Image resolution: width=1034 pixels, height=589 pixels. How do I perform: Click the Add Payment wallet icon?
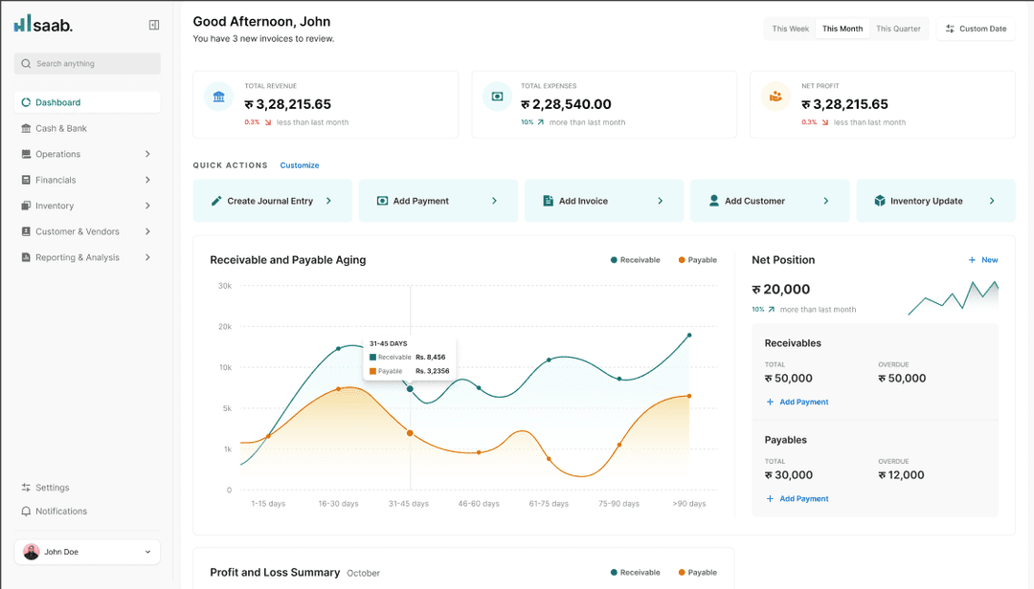point(381,201)
